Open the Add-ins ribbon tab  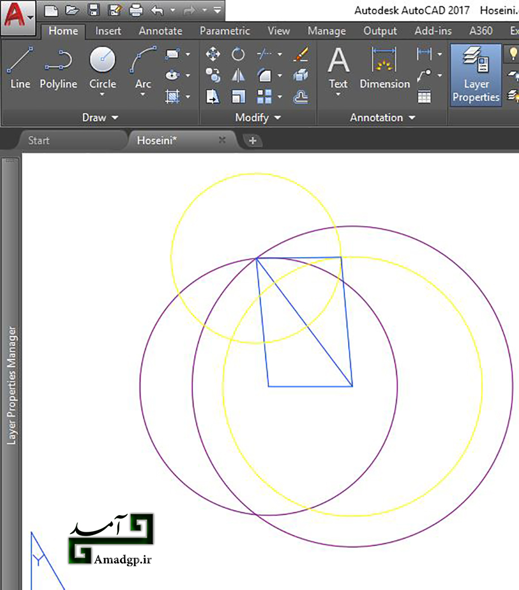click(x=433, y=31)
